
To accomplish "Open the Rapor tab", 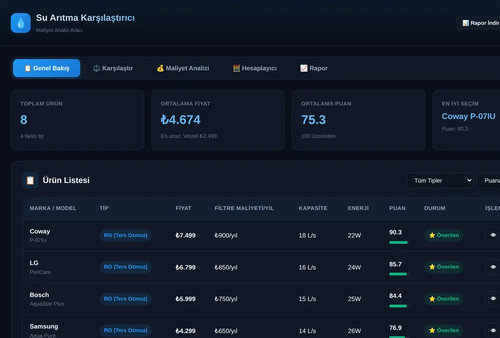I will 314,68.
